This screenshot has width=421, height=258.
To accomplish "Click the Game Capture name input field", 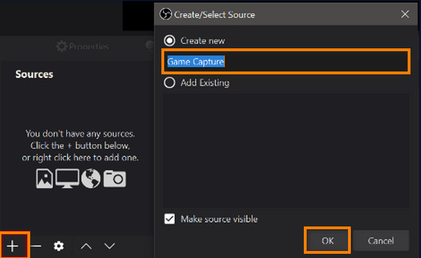I will (286, 62).
